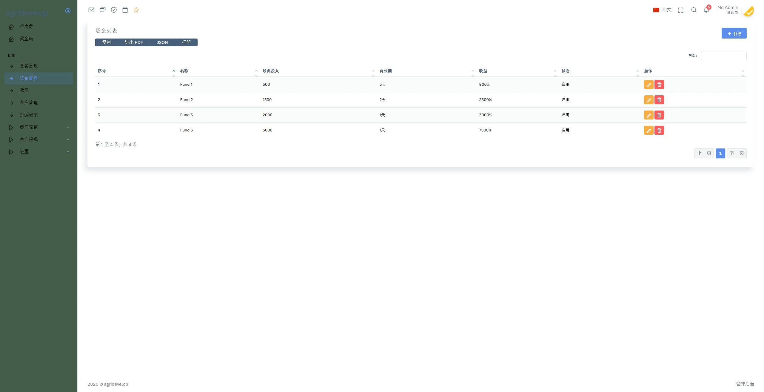
Task: Edit row 4 with the pencil icon
Action: coord(649,130)
